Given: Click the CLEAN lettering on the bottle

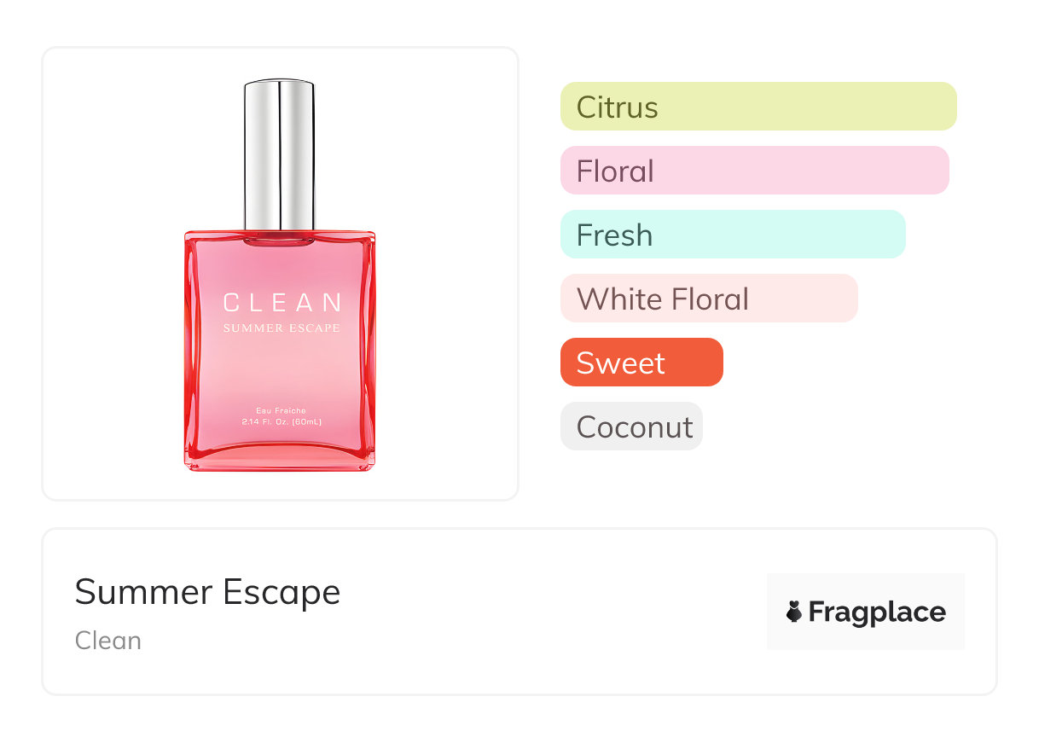Looking at the screenshot, I should tap(282, 302).
